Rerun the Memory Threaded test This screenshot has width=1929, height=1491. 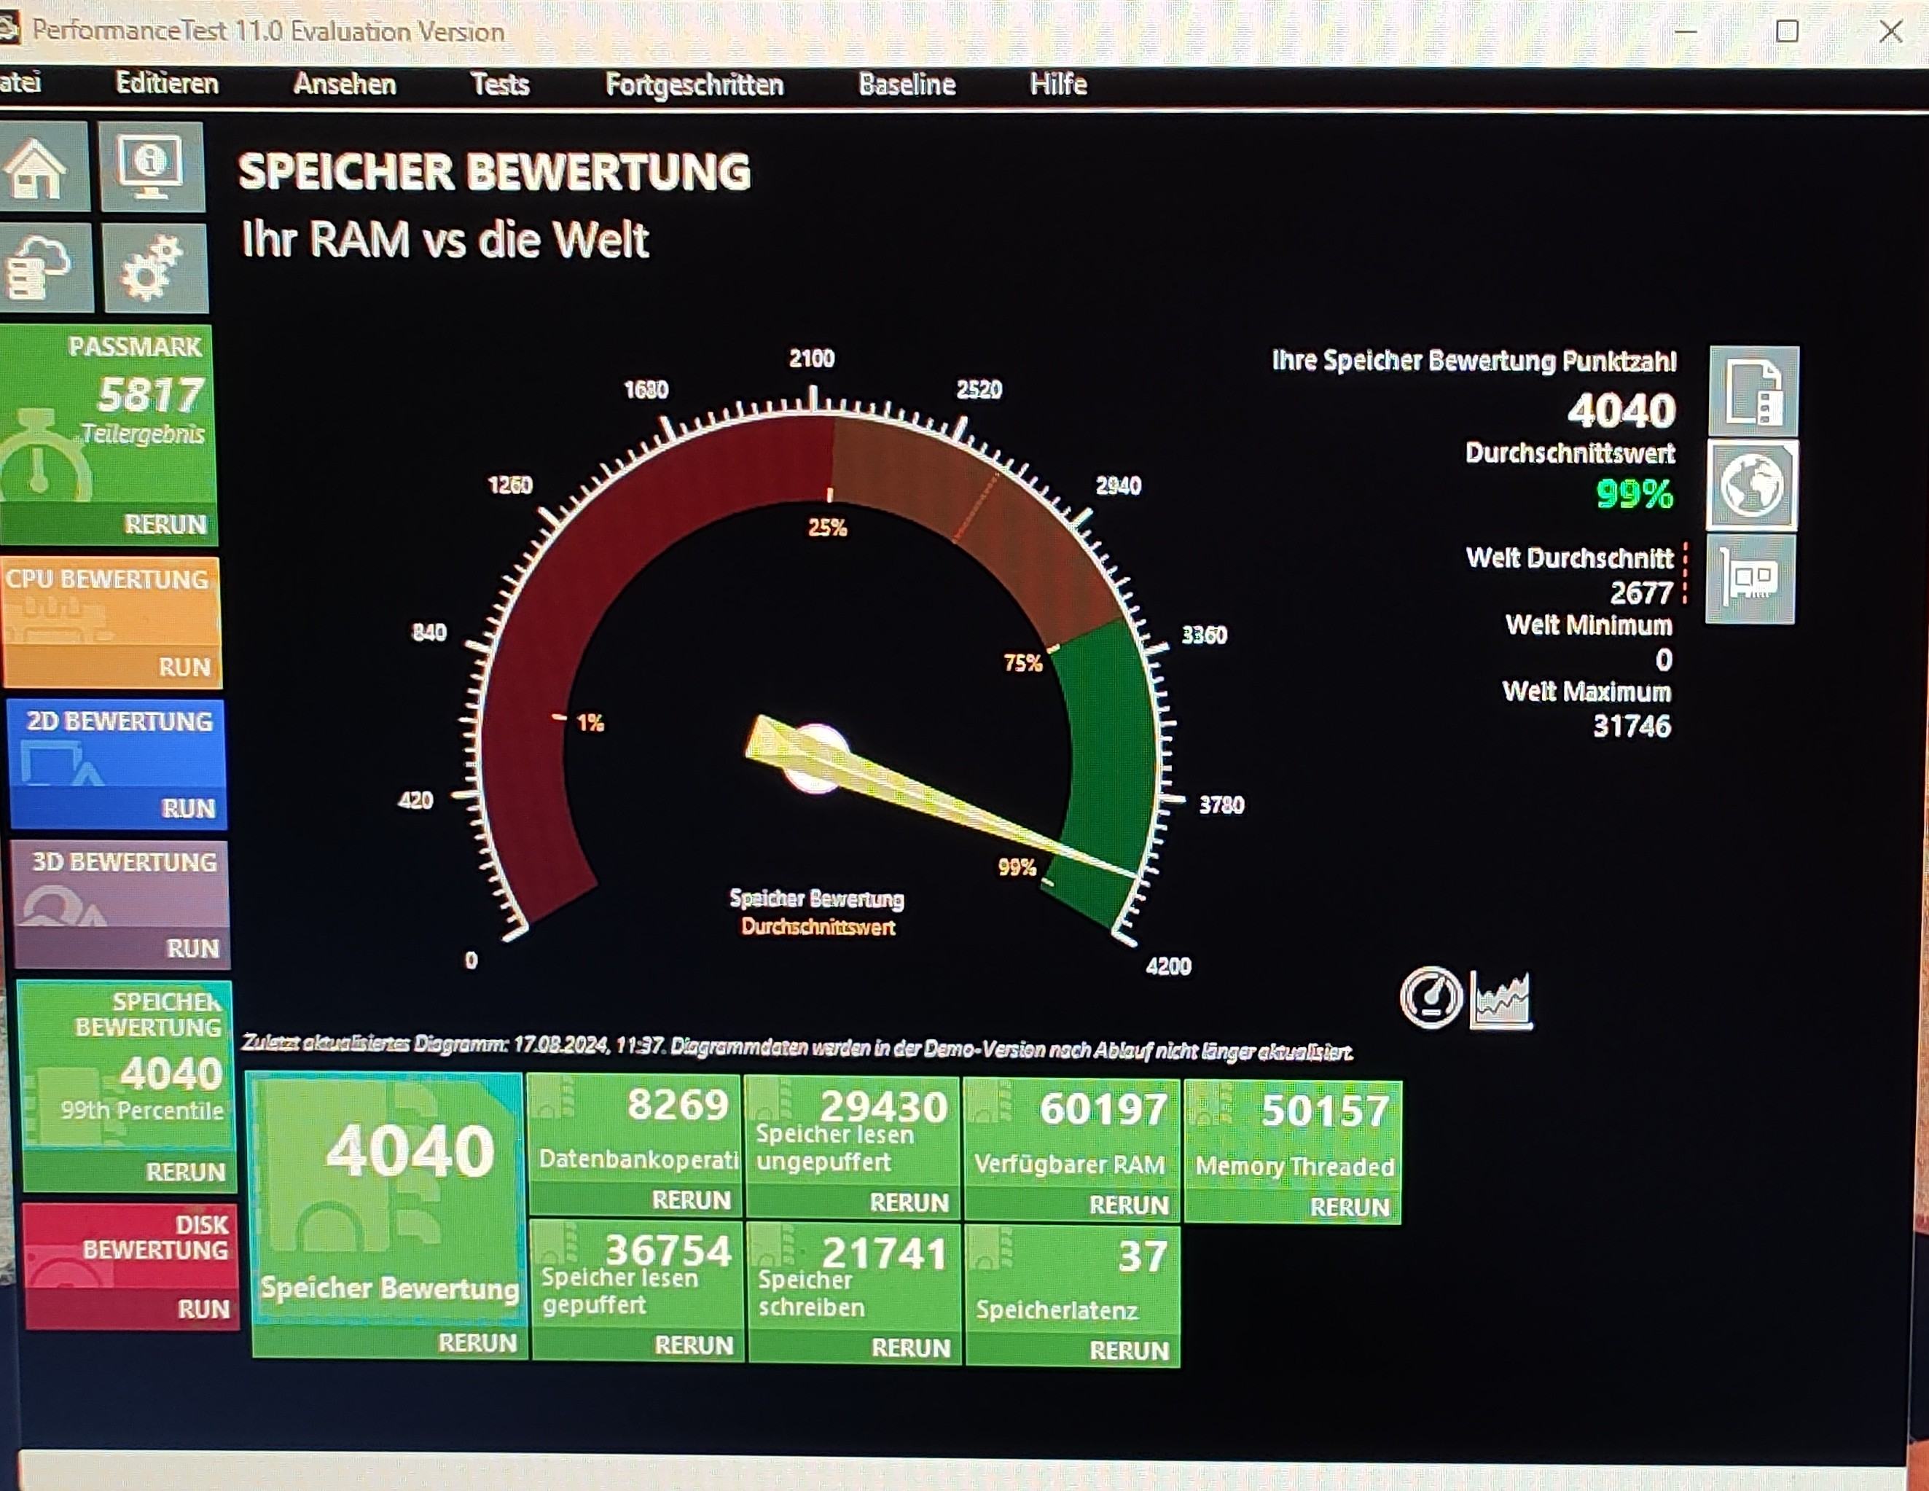click(1349, 1208)
